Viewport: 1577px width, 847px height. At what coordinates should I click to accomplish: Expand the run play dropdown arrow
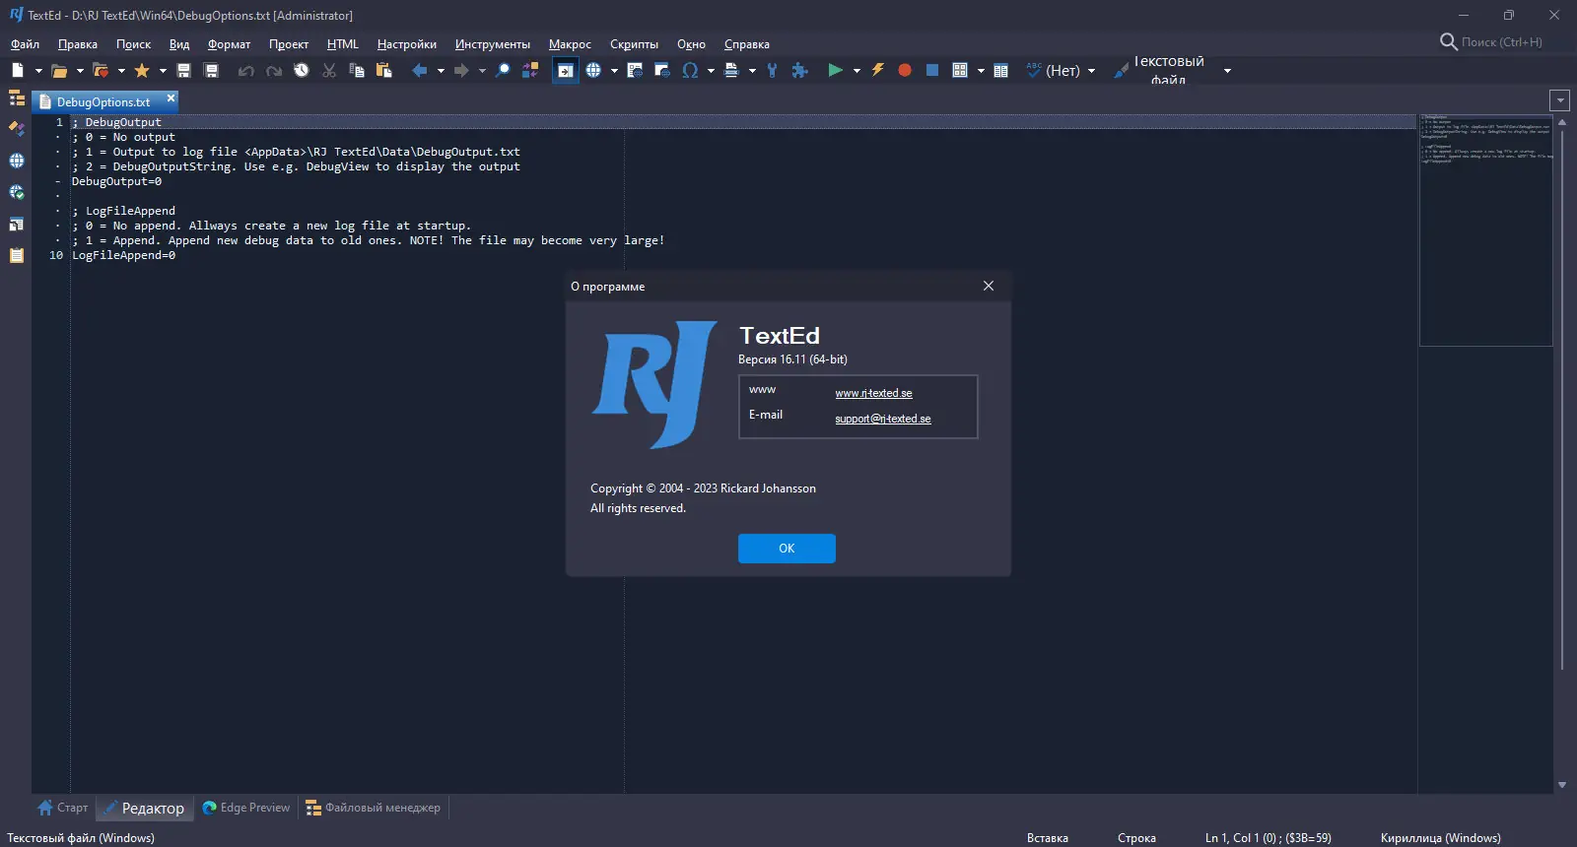(x=857, y=70)
